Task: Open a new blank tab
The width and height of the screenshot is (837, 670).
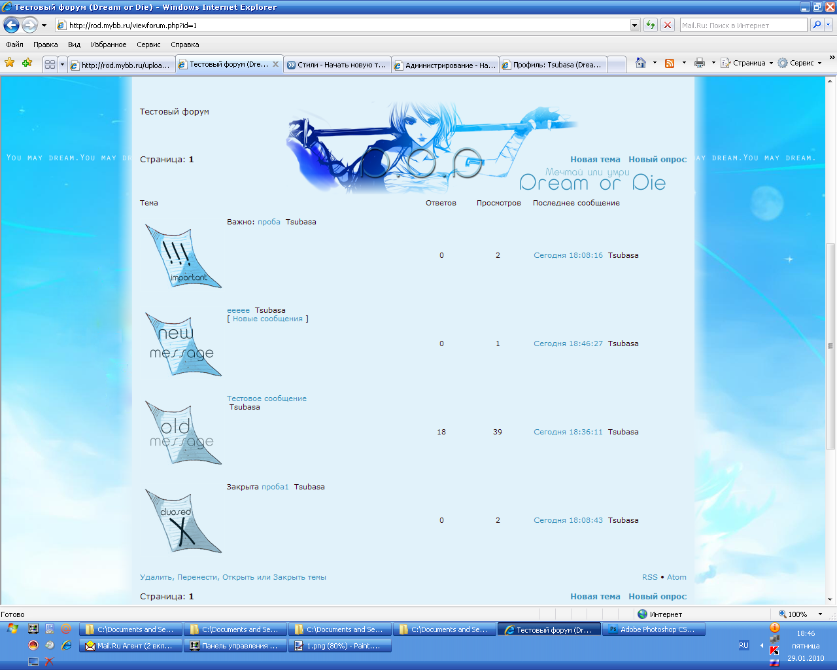Action: [x=617, y=65]
